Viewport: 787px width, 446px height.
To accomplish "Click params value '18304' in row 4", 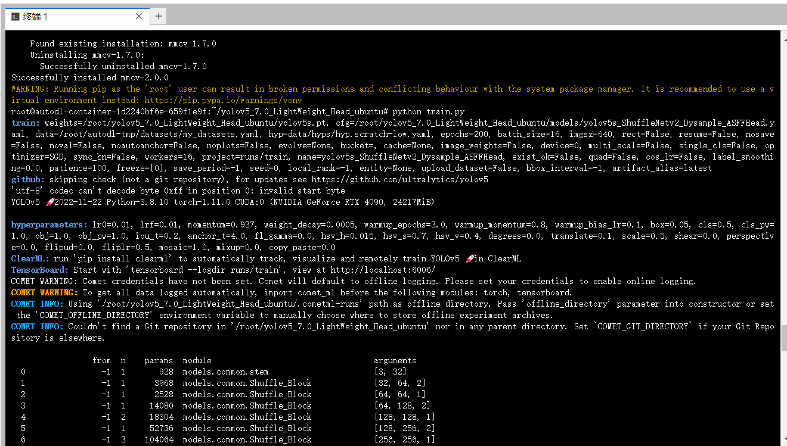I will point(161,417).
